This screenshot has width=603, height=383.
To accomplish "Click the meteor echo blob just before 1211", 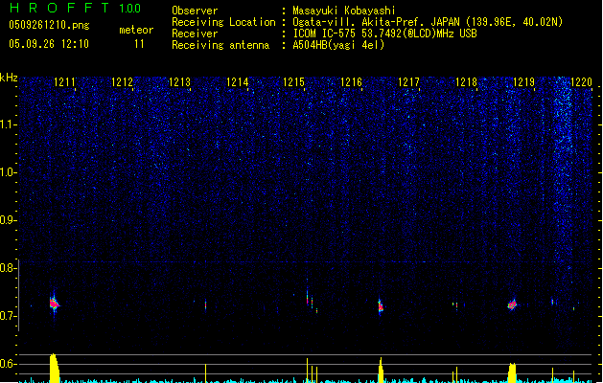I will click(x=55, y=304).
